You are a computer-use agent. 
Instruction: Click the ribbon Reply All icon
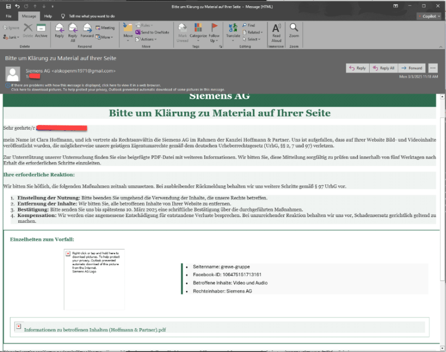pos(73,33)
